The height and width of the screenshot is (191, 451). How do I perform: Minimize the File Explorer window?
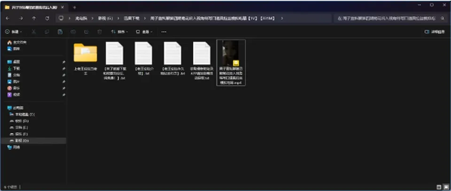click(x=420, y=5)
